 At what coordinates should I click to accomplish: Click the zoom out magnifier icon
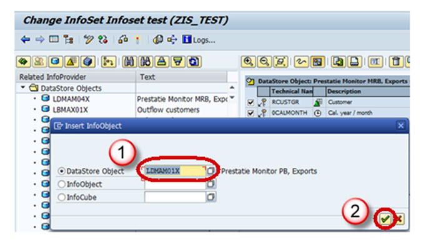point(264,62)
